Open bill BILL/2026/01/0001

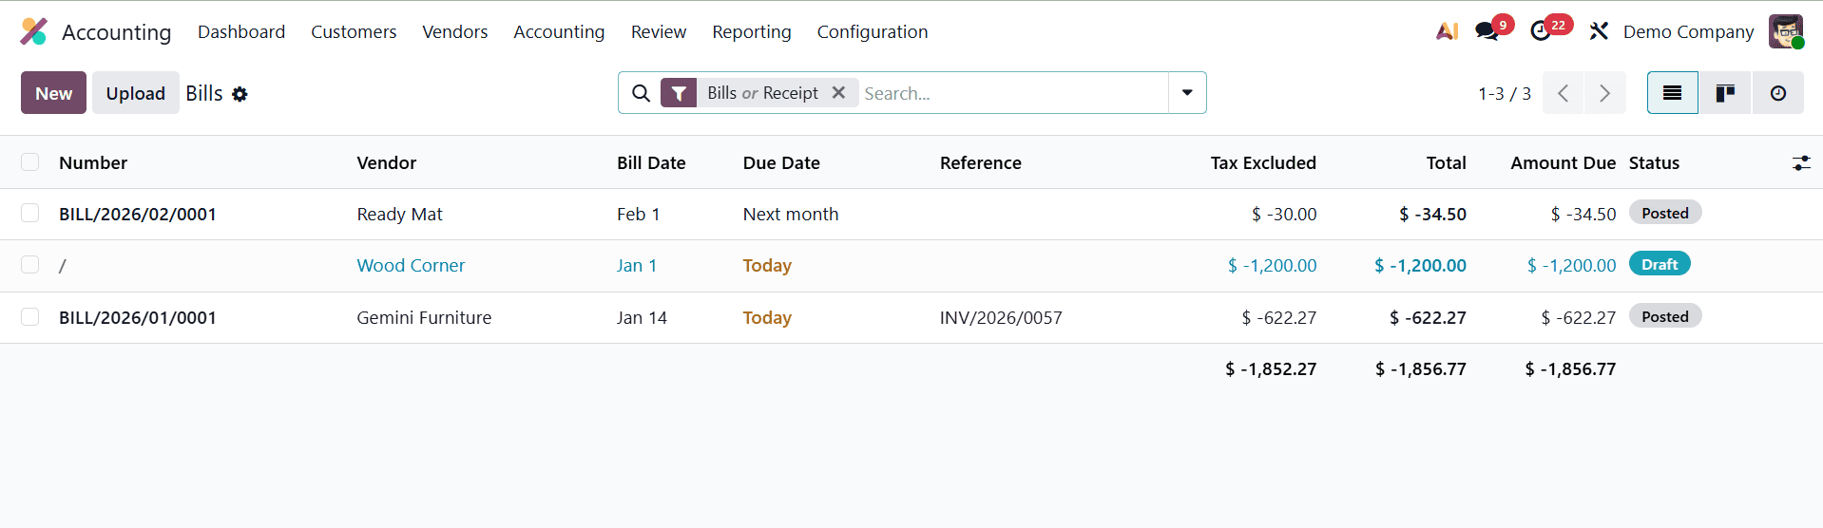click(x=138, y=317)
